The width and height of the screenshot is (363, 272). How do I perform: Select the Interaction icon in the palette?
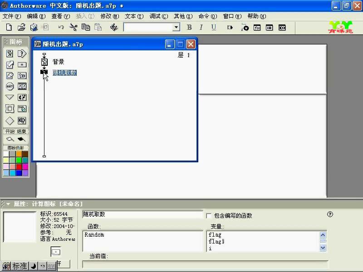pos(22,53)
